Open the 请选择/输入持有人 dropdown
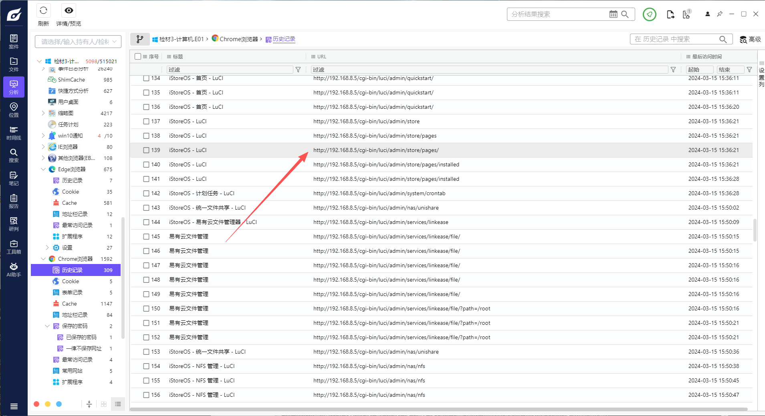 tap(78, 42)
